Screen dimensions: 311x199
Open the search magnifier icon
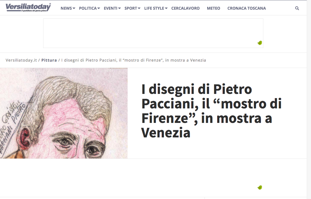(x=297, y=8)
